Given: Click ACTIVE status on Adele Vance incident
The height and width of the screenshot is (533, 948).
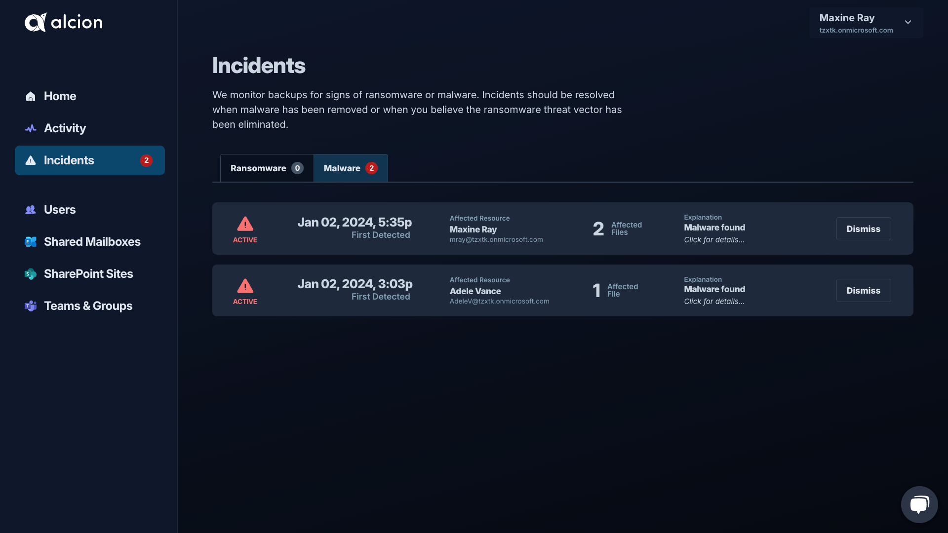Looking at the screenshot, I should (245, 302).
